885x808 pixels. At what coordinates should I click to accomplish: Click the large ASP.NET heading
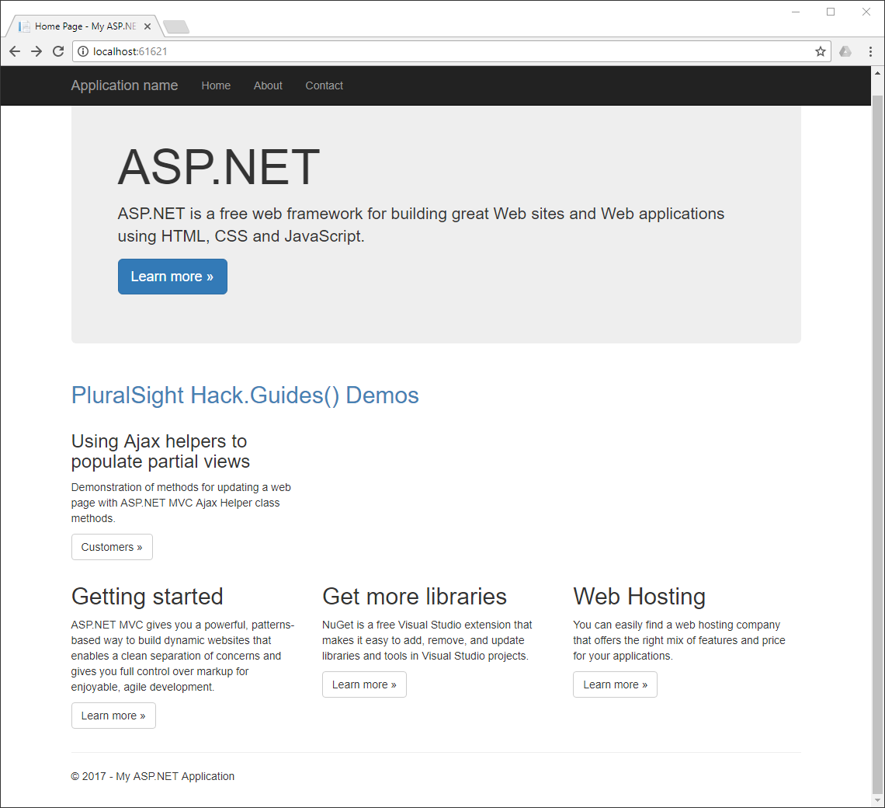(x=218, y=167)
